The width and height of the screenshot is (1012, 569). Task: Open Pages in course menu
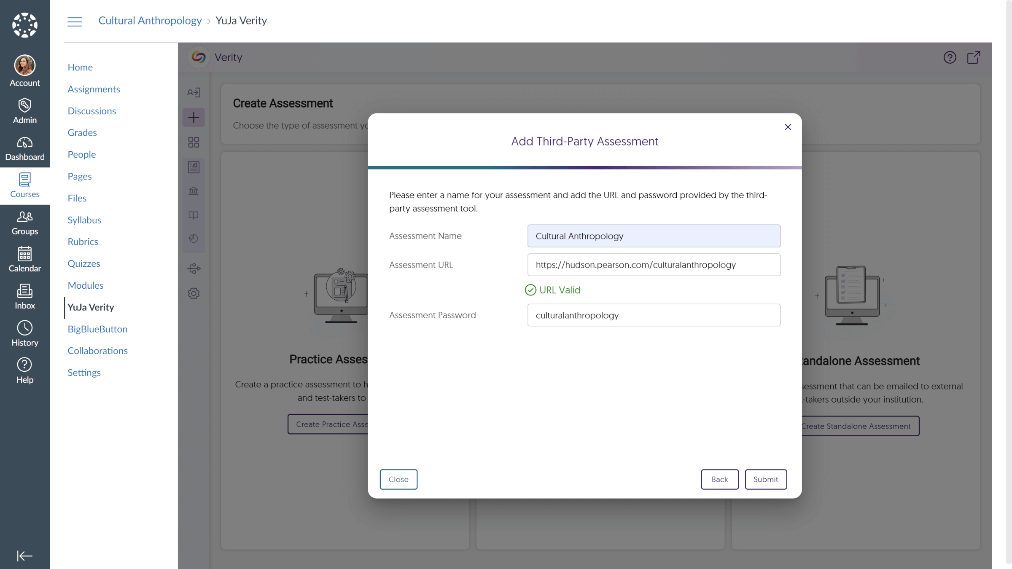coord(80,176)
